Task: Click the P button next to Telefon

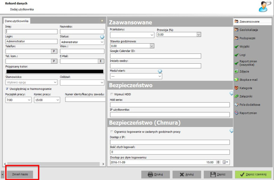Action: [54, 51]
